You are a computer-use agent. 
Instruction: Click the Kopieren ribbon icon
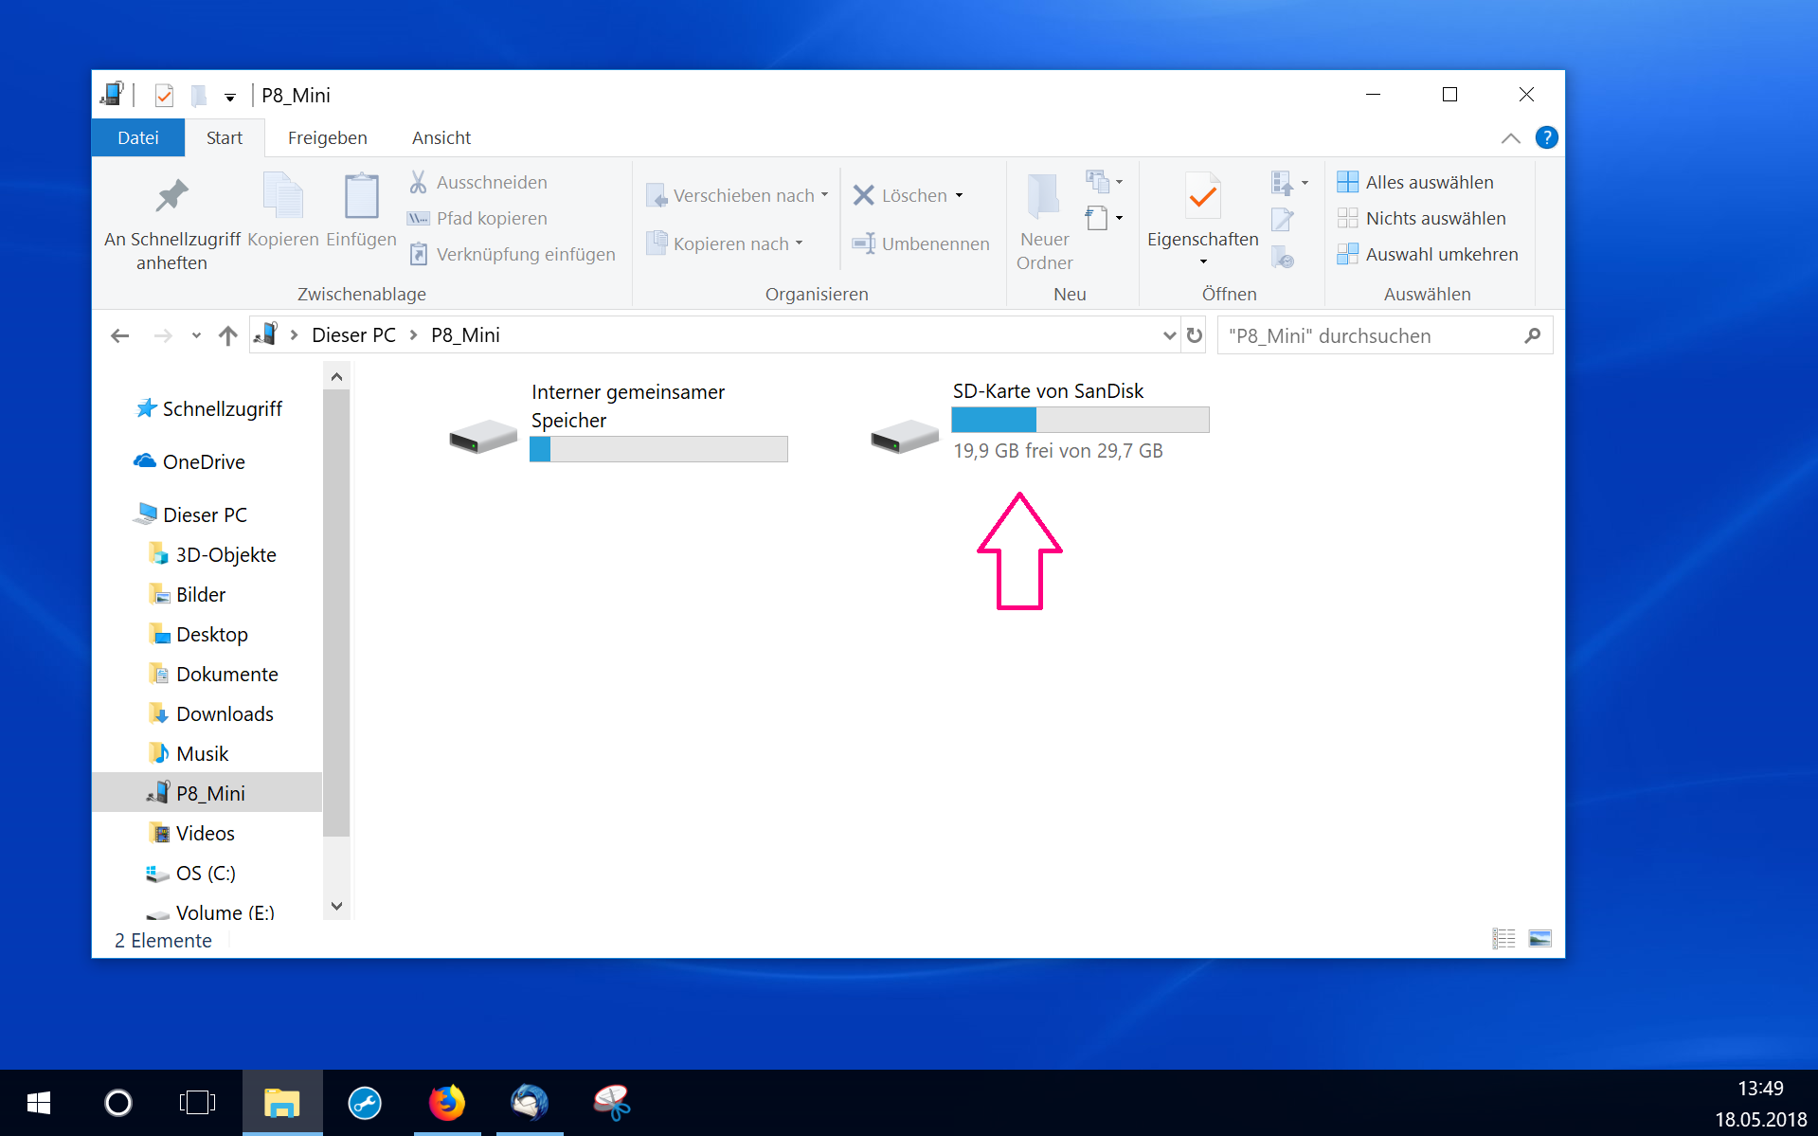tap(282, 197)
